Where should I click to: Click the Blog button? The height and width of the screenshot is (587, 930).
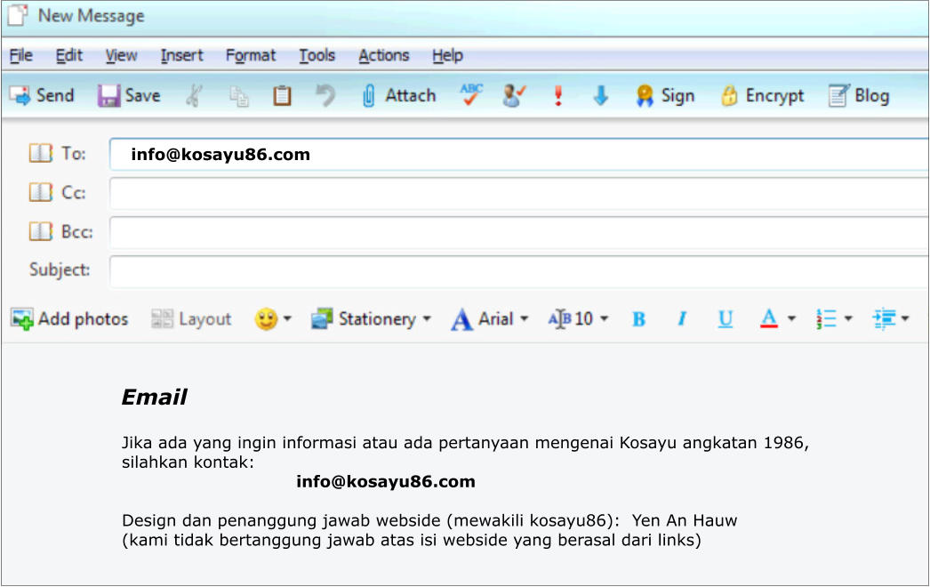pyautogui.click(x=859, y=95)
